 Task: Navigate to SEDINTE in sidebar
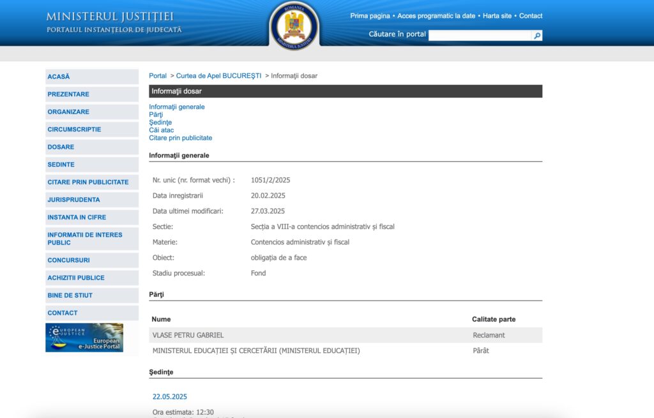coord(61,165)
